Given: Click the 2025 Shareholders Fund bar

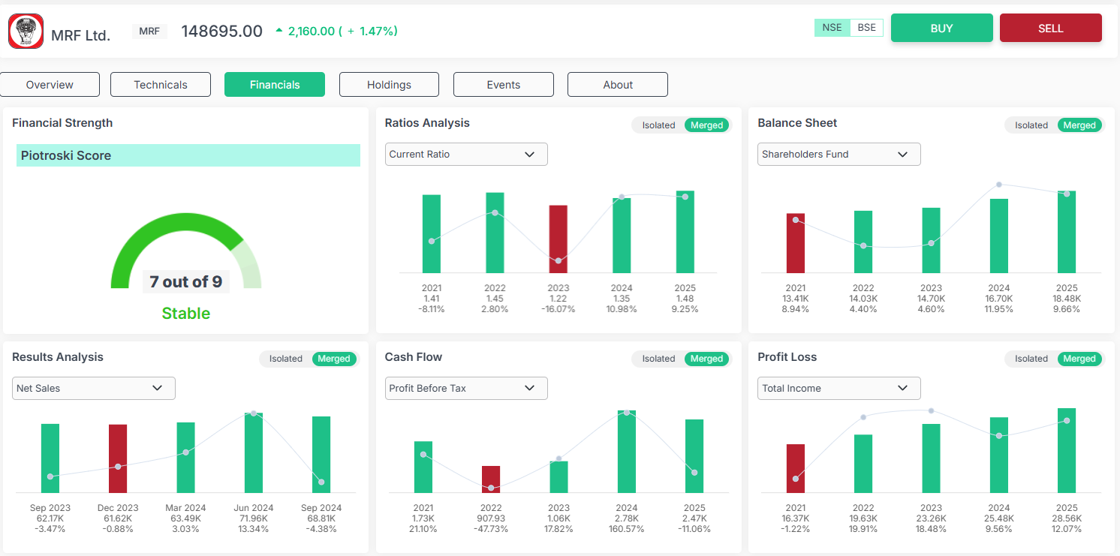Looking at the screenshot, I should pos(1067,232).
